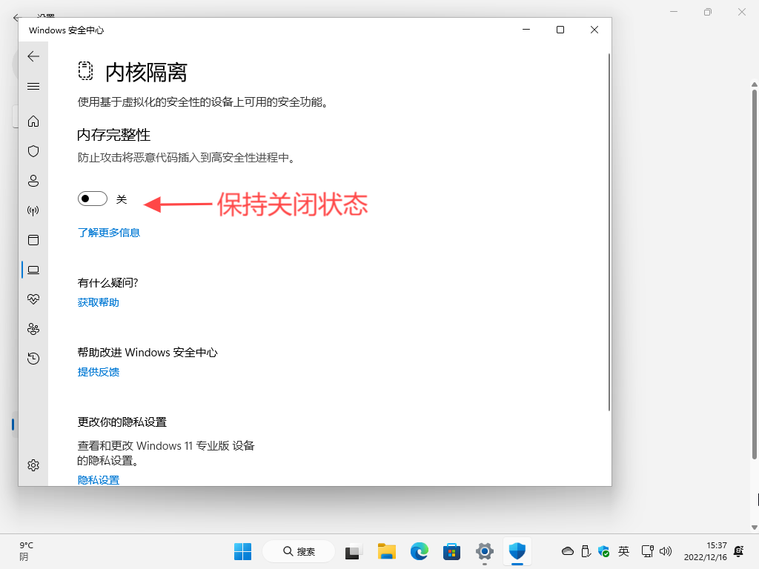
Task: Open Device performance & health heart icon
Action: [x=33, y=299]
